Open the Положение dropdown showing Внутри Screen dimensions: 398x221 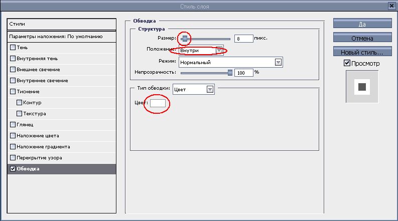(x=219, y=51)
